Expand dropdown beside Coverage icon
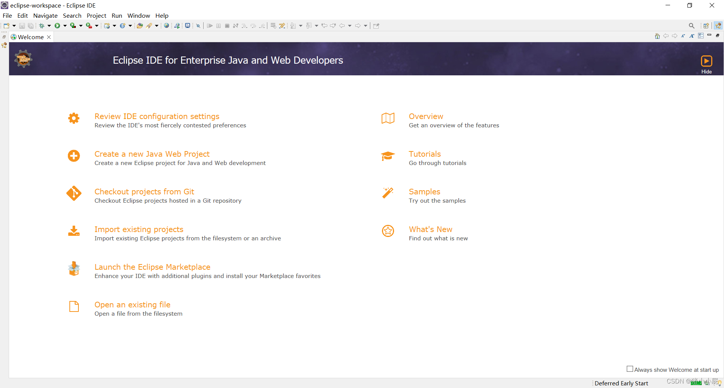Screen dimensions: 724x388 coord(81,26)
